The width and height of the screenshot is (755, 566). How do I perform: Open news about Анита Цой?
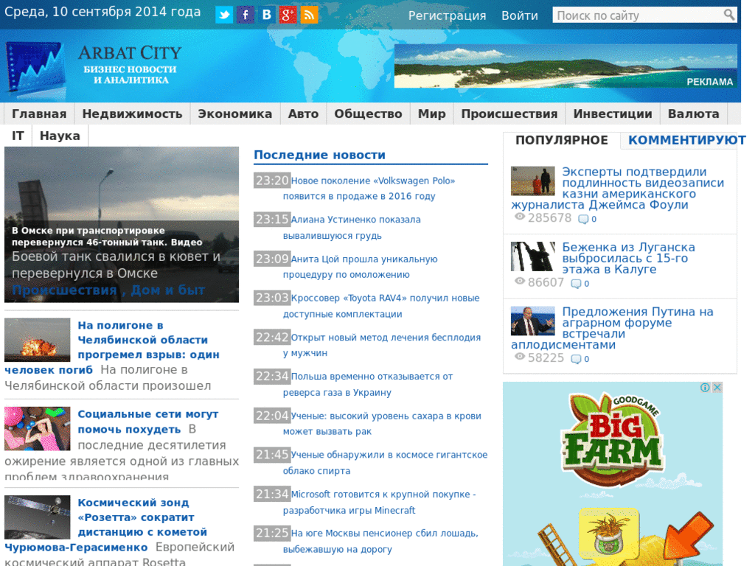click(x=360, y=267)
